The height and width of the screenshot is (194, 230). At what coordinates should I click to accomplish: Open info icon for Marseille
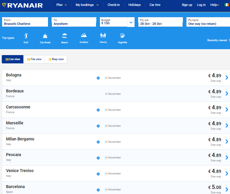coord(98,126)
